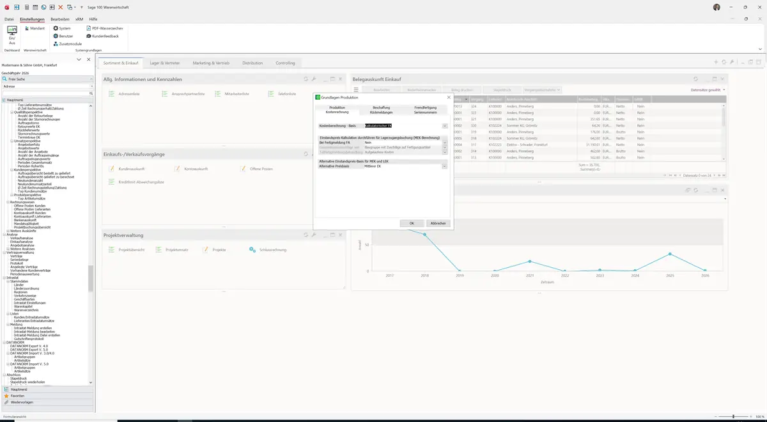
Task: Open Mitarbeiterliste tile
Action: [232, 94]
